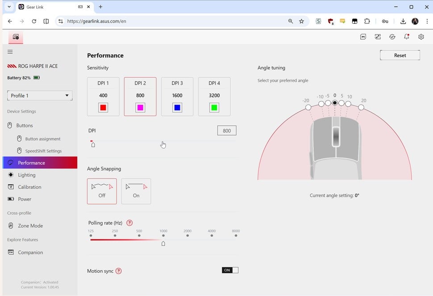This screenshot has width=433, height=296.
Task: Set Angle Snapping to On
Action: click(136, 191)
